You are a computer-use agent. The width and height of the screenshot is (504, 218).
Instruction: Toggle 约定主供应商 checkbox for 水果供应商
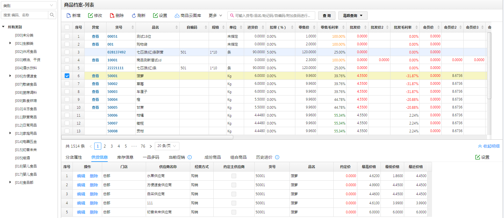234,176
